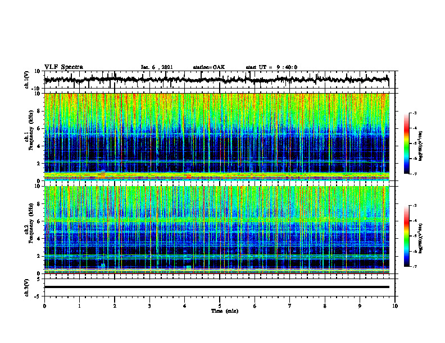Viewport: 445px width, 343px height.
Task: Click the "8" kHz tick on ch.2 spectrogram axis
Action: point(39,204)
